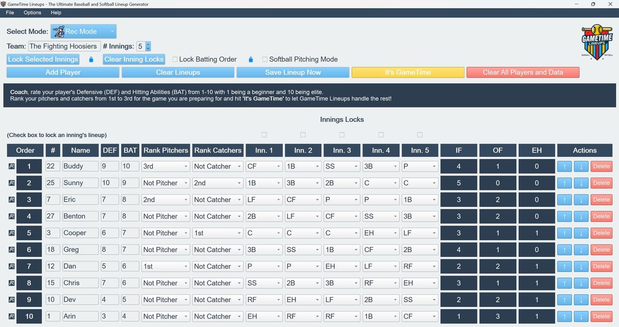Open Sunny's Rank Catchers dropdown
This screenshot has width=619, height=327.
pyautogui.click(x=218, y=183)
